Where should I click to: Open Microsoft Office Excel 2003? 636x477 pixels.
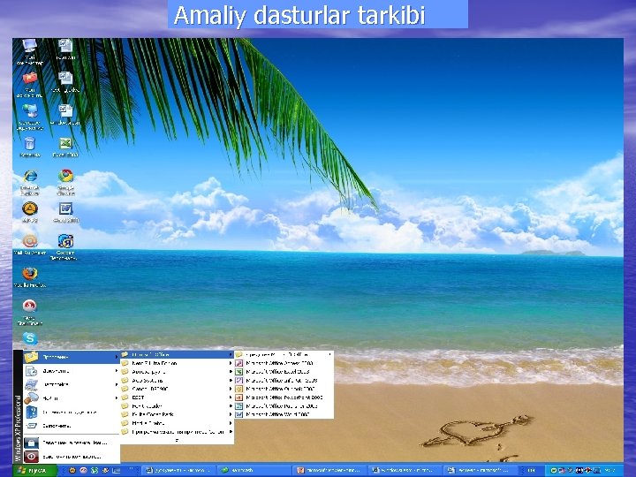click(284, 372)
